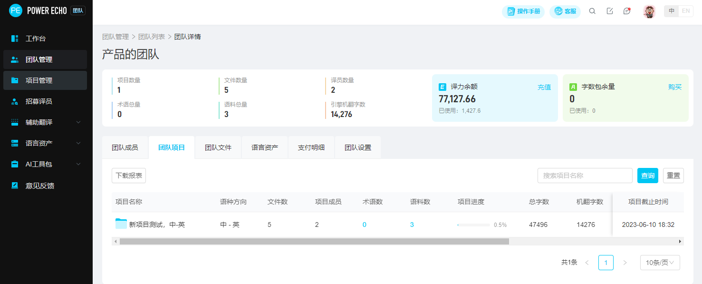This screenshot has height=284, width=702.
Task: Open the 10条/页 page size dropdown
Action: pyautogui.click(x=660, y=263)
